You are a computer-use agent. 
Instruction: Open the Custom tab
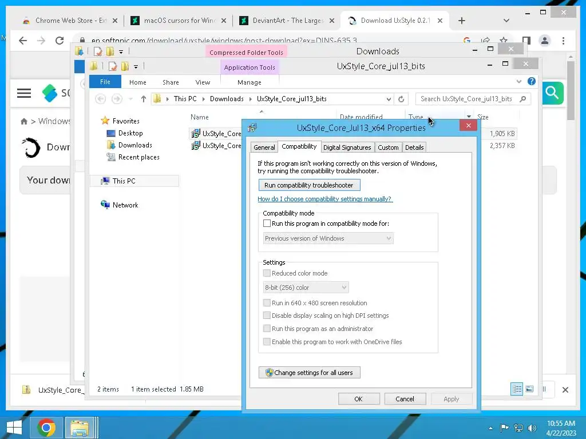(388, 147)
